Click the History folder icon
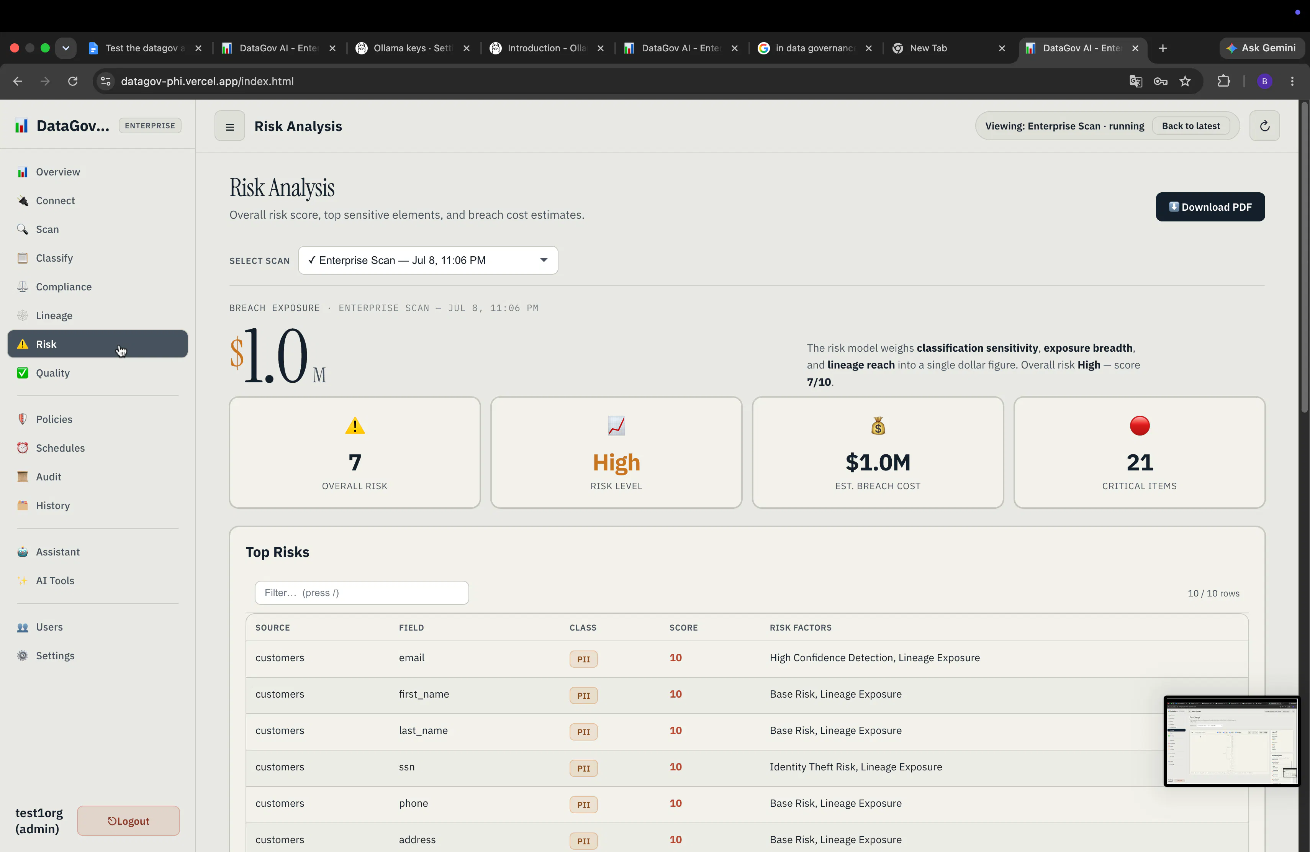Image resolution: width=1310 pixels, height=852 pixels. [23, 505]
